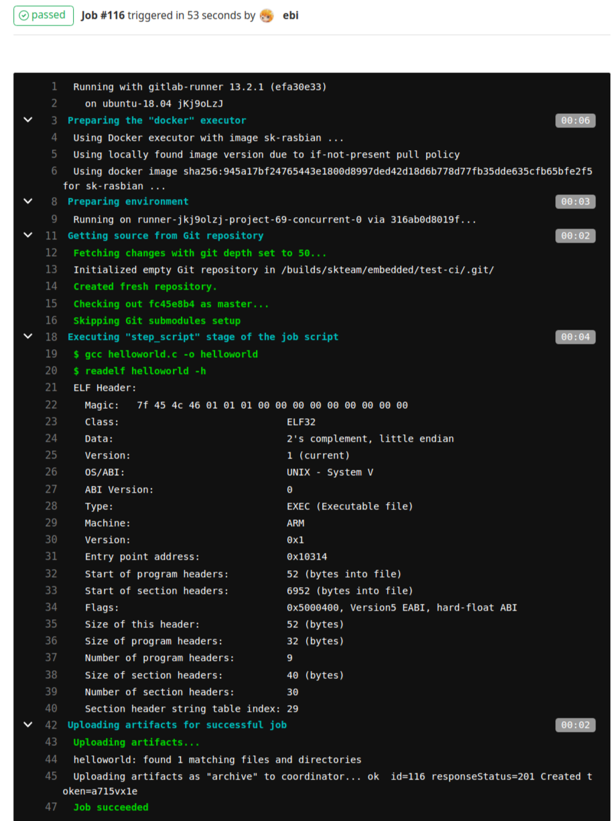Click the Job #116 title text

click(102, 15)
